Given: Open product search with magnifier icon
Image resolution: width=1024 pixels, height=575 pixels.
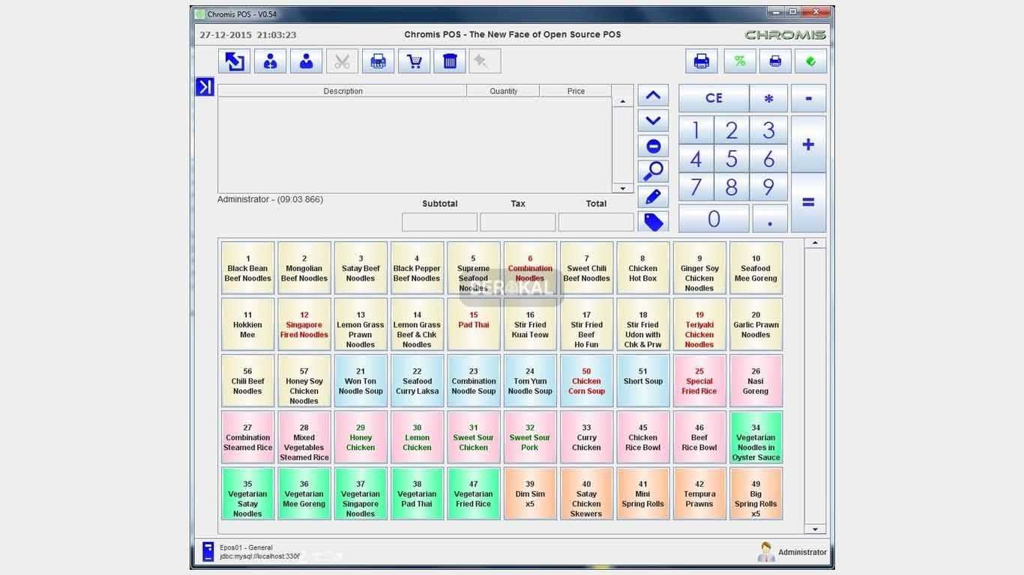Looking at the screenshot, I should click(x=653, y=171).
